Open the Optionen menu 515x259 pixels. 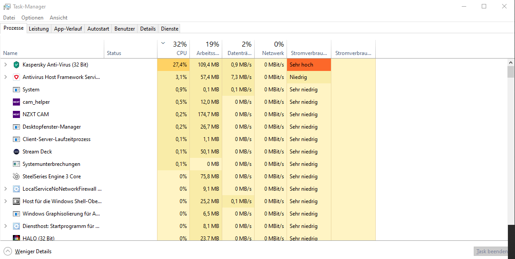click(32, 18)
